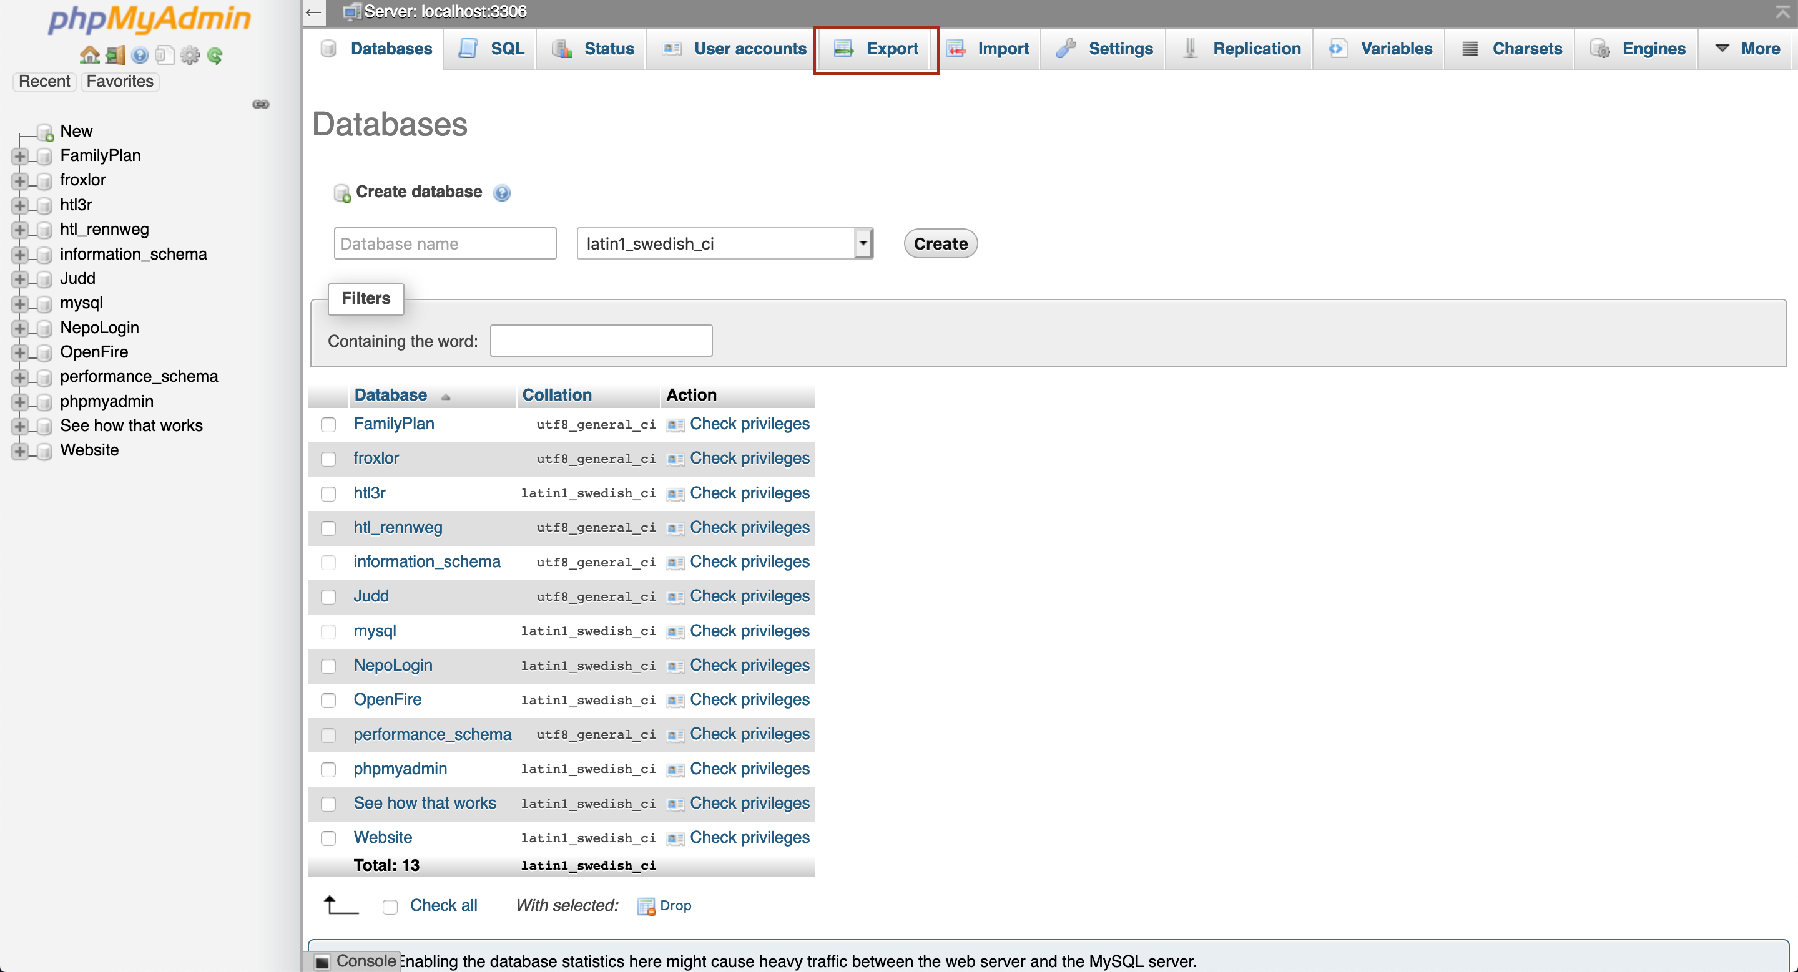Click the Collation column header
Screen dimensions: 1798x972
pyautogui.click(x=556, y=396)
